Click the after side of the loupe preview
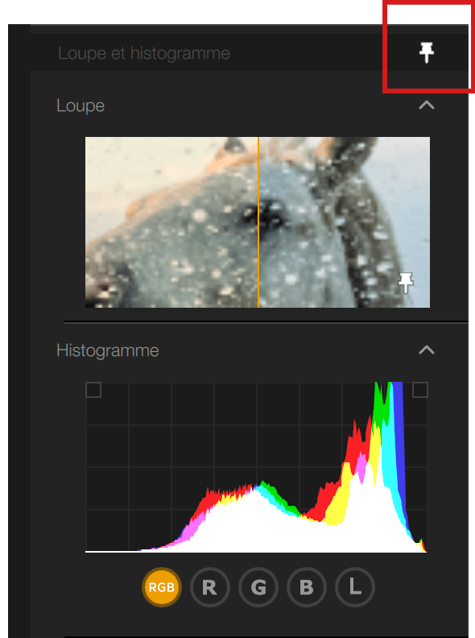The height and width of the screenshot is (638, 475). tap(345, 222)
